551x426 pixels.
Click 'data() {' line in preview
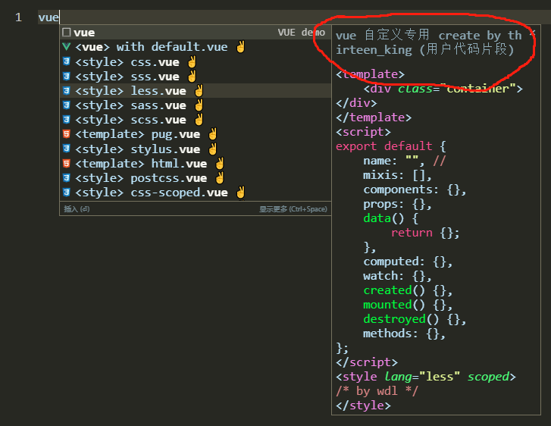click(391, 218)
